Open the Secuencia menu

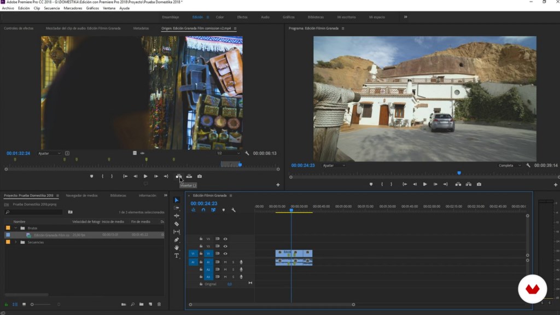click(52, 8)
